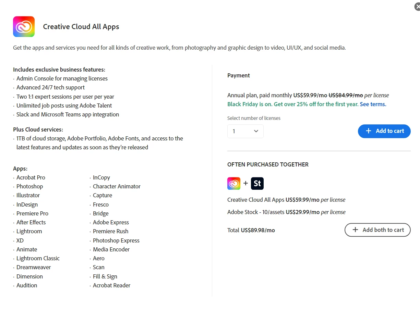
Task: Click Bridge in the apps list
Action: point(101,213)
